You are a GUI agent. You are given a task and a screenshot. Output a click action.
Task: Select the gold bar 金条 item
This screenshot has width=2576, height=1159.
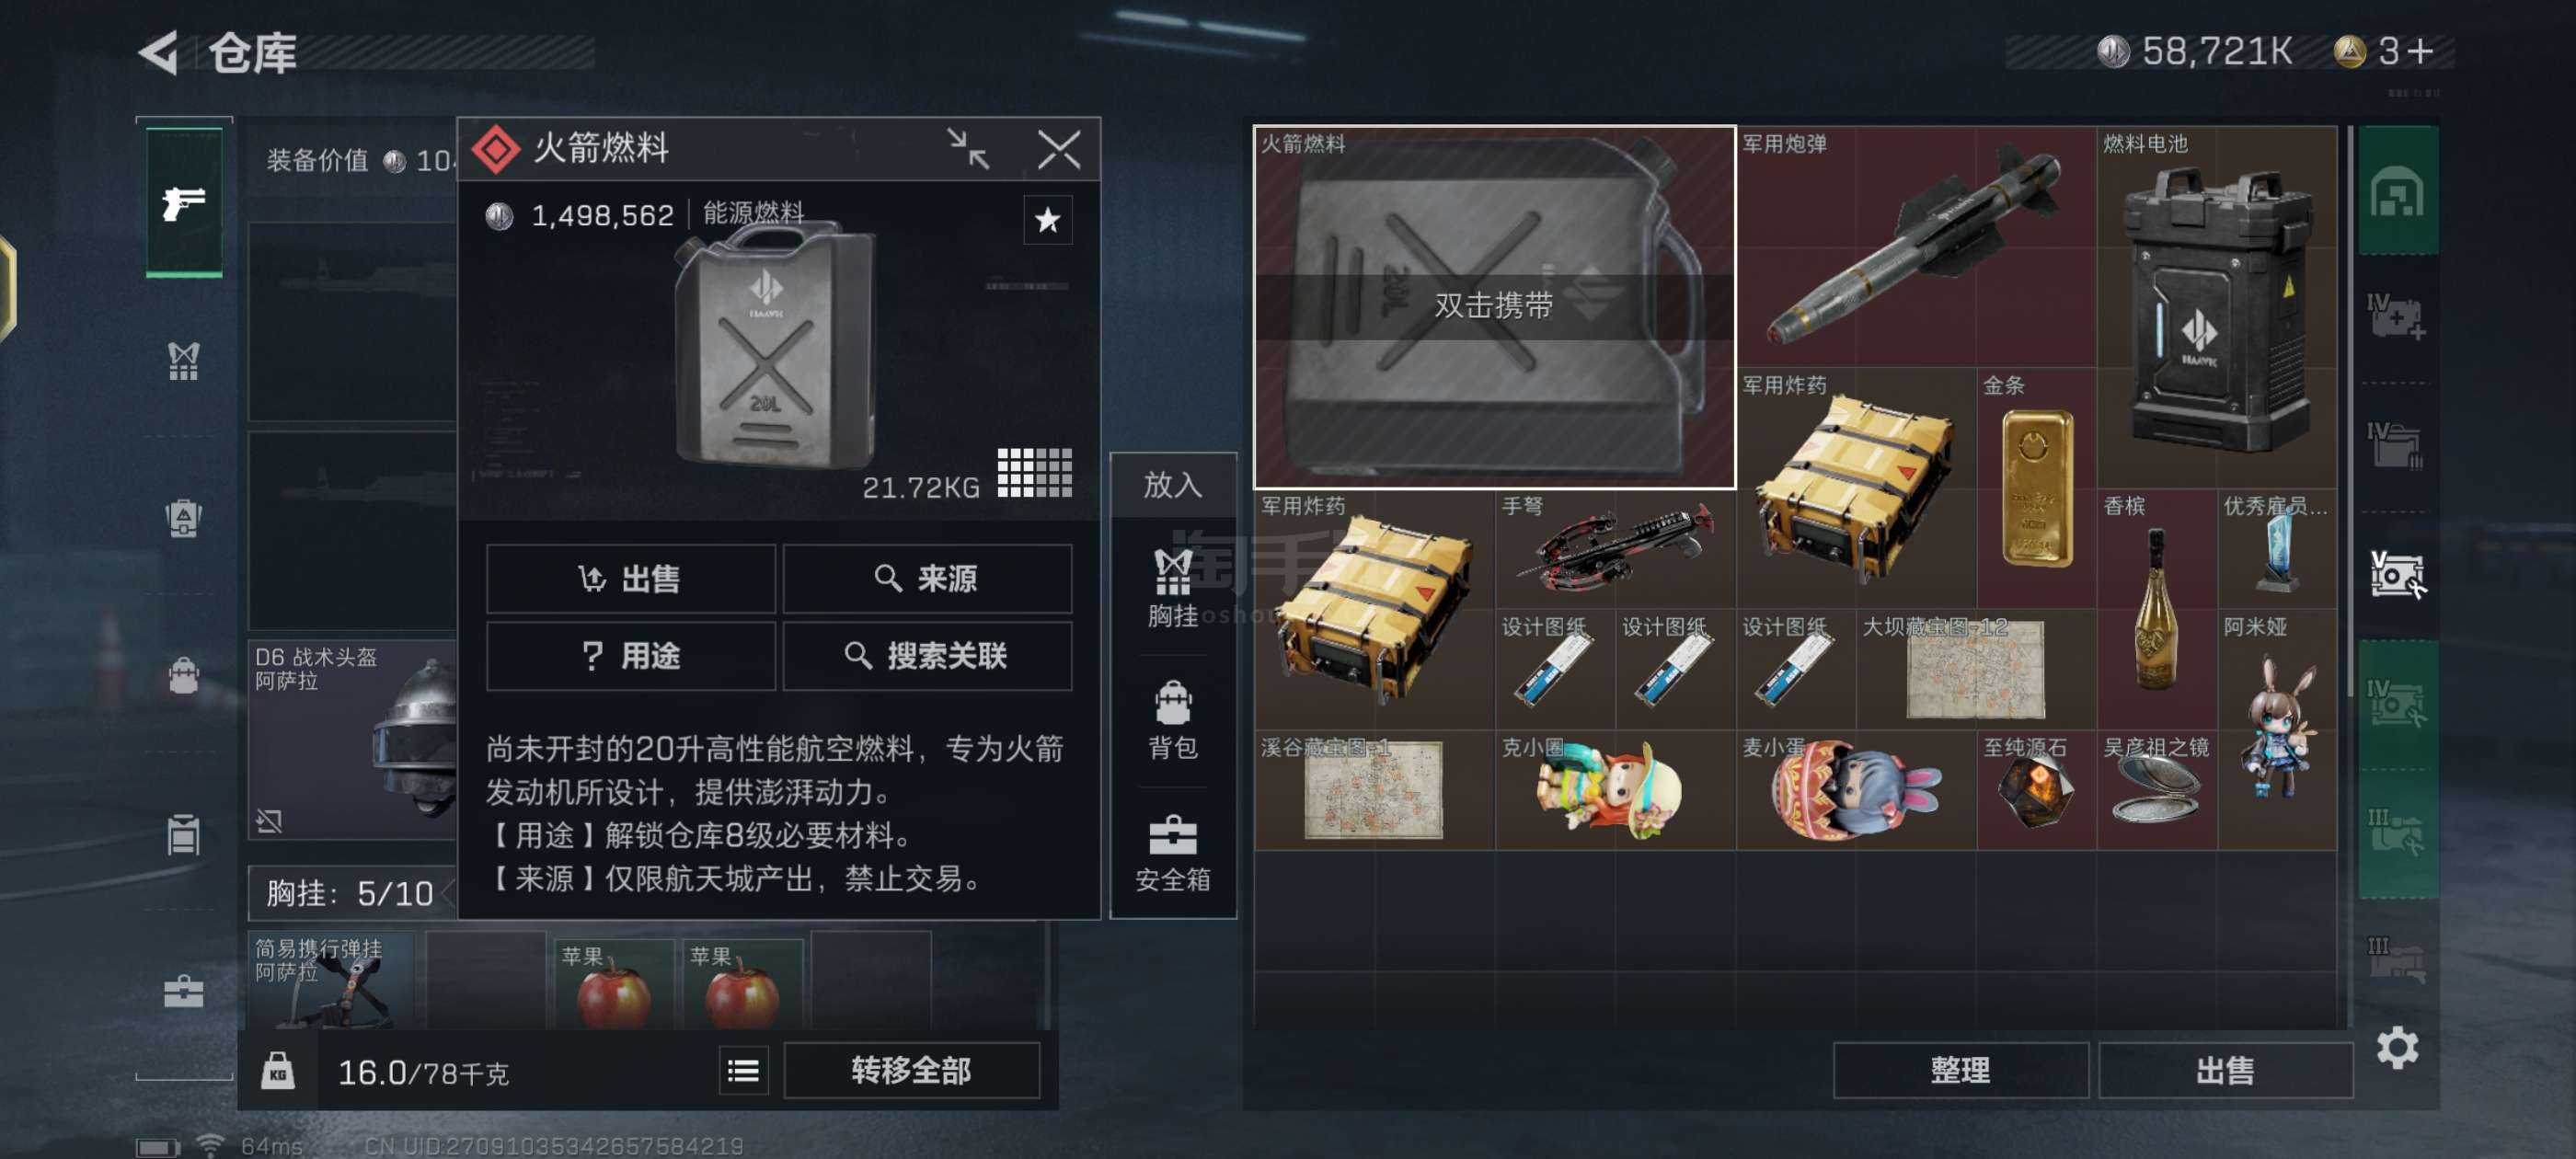coord(2036,487)
